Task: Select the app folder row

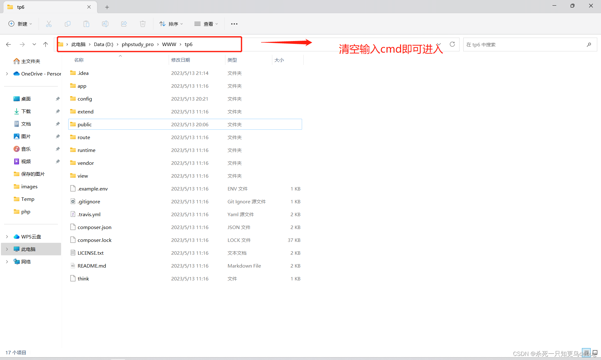Action: (x=185, y=86)
